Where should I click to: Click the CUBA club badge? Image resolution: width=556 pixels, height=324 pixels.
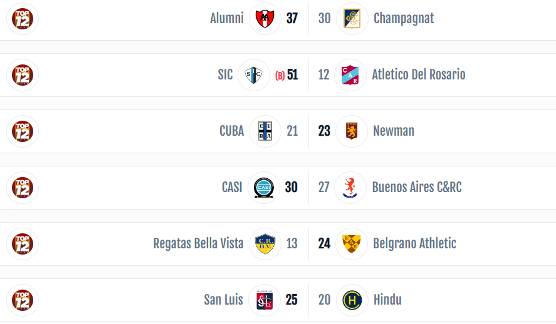265,131
